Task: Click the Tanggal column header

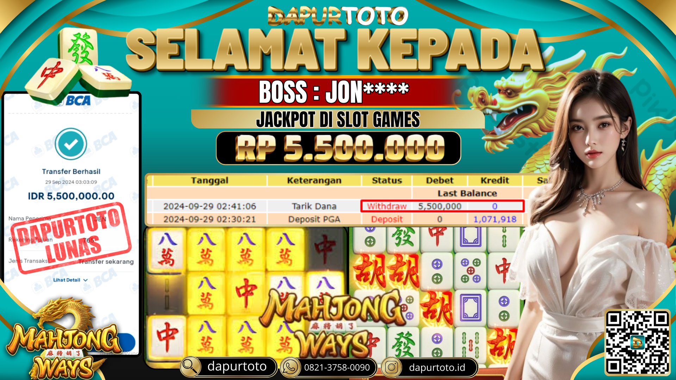Action: click(x=209, y=180)
